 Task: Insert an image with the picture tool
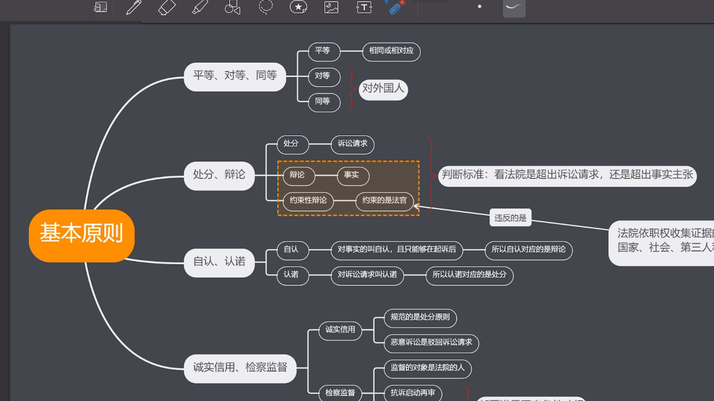click(331, 7)
